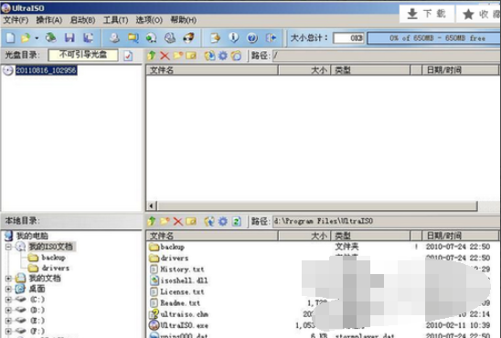Sort local file list by 大小 column
This screenshot has height=338, width=501.
pyautogui.click(x=304, y=236)
